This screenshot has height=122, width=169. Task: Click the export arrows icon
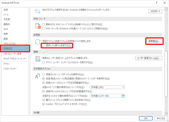tap(38, 11)
